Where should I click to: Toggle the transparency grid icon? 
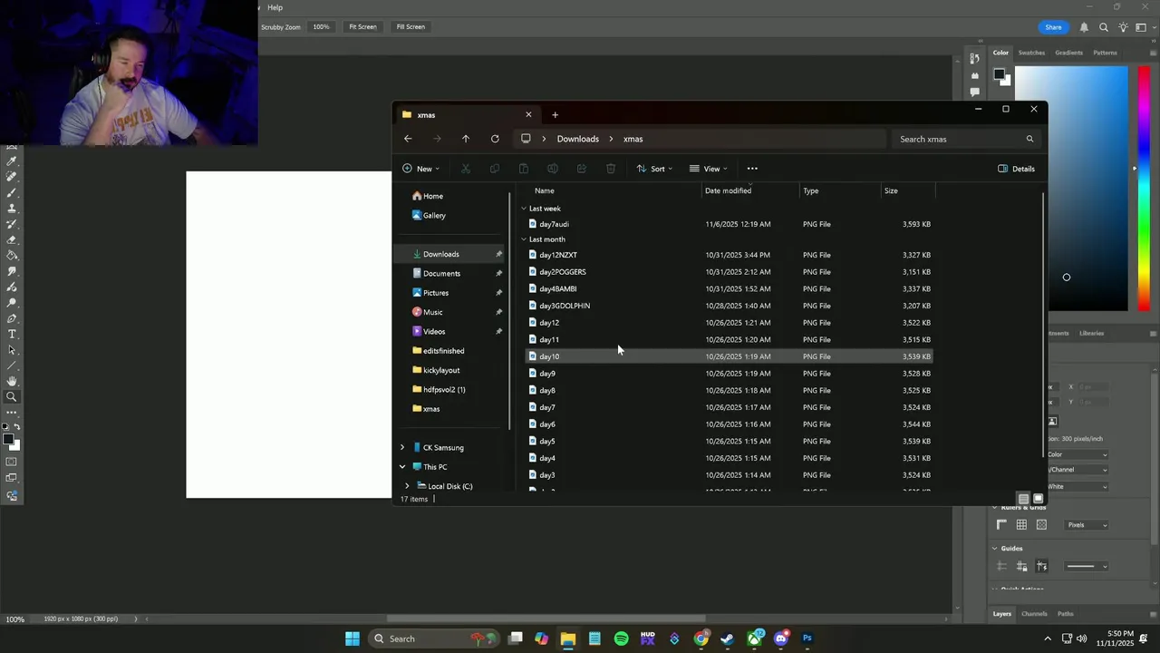pos(1041,525)
